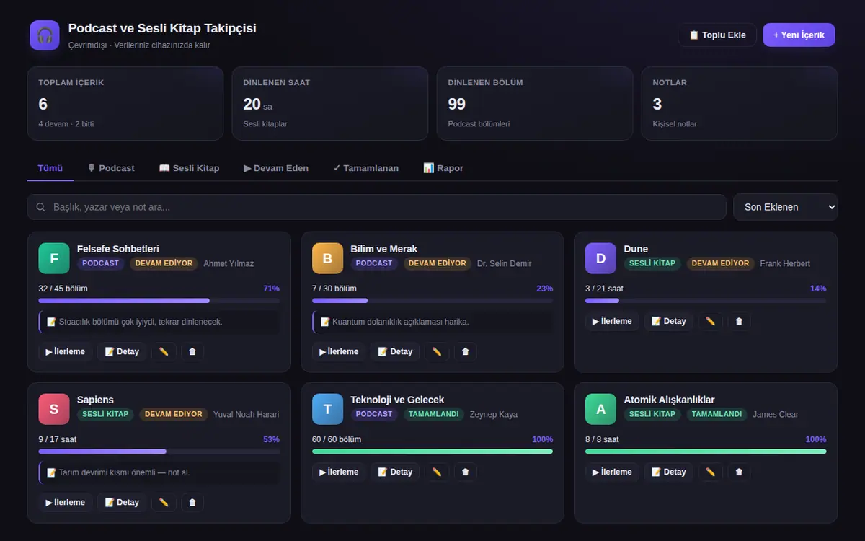Click the Yeni İçerik button
Viewport: 865px width, 541px height.
(x=799, y=35)
